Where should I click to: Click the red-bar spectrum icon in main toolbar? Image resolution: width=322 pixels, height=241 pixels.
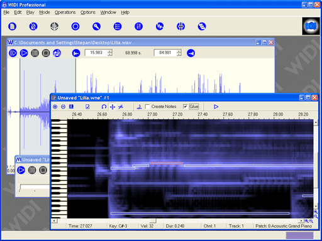pos(138,26)
